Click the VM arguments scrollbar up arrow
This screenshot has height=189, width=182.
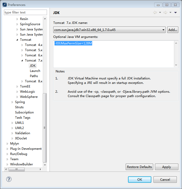coord(176,43)
